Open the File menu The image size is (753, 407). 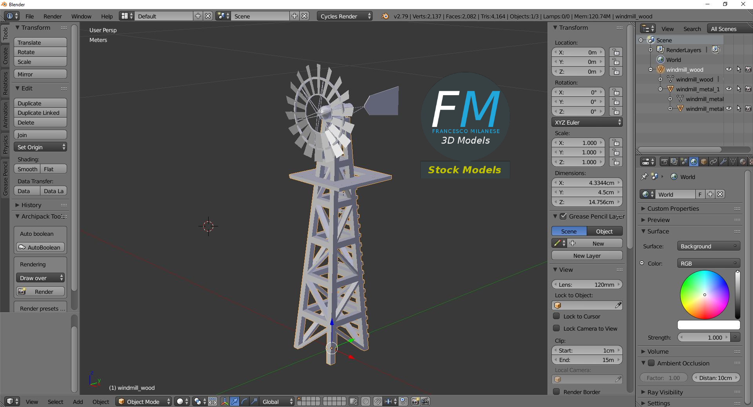[x=29, y=16]
